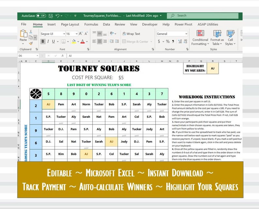The height and width of the screenshot is (209, 259).
Task: Click the Decrease Indent icon
Action: coord(112,41)
